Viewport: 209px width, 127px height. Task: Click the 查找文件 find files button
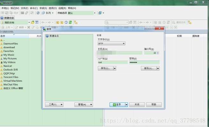(x=179, y=22)
